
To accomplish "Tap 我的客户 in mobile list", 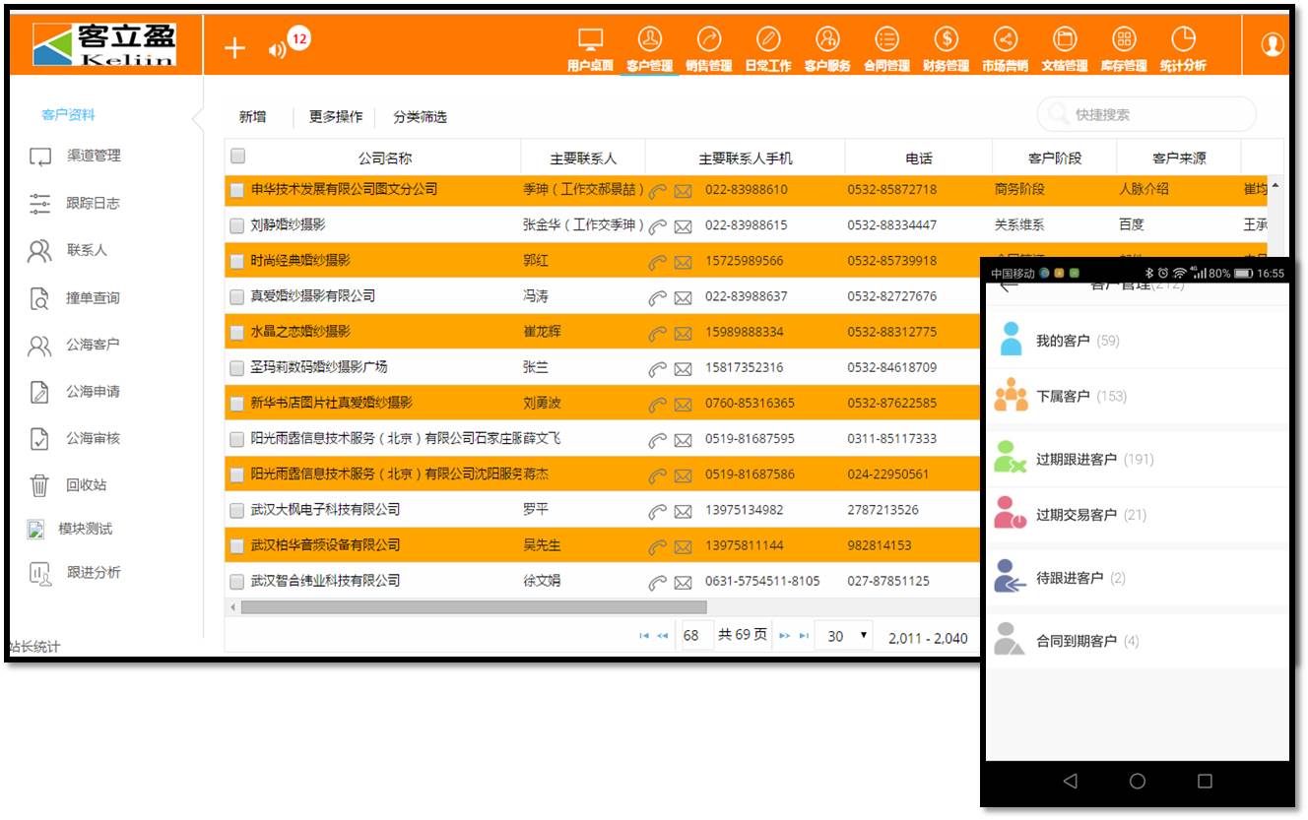I will point(1063,341).
